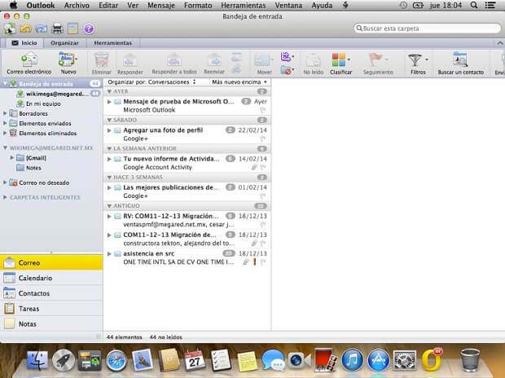
Task: Select the En mi equipo folder
Action: coord(51,103)
